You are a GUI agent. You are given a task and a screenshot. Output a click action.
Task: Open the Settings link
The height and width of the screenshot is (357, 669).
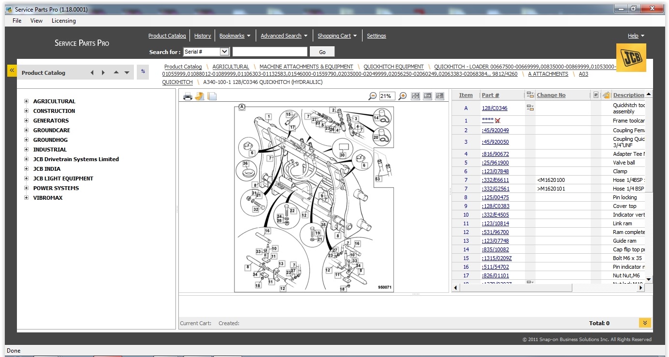(377, 36)
